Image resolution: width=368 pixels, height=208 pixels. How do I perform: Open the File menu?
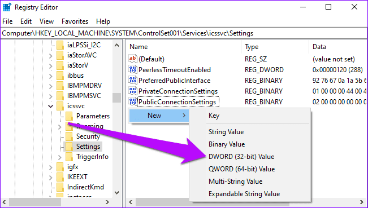pyautogui.click(x=7, y=21)
